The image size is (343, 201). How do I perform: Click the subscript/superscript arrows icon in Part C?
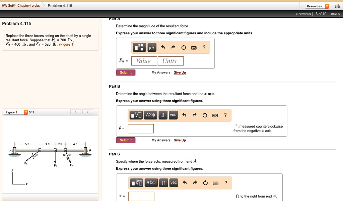pyautogui.click(x=163, y=183)
